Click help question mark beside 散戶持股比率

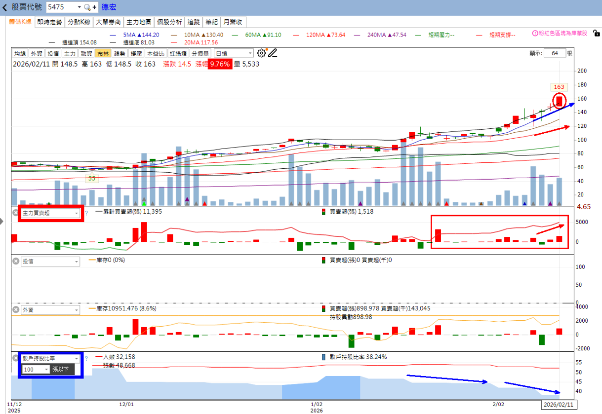pyautogui.click(x=86, y=359)
